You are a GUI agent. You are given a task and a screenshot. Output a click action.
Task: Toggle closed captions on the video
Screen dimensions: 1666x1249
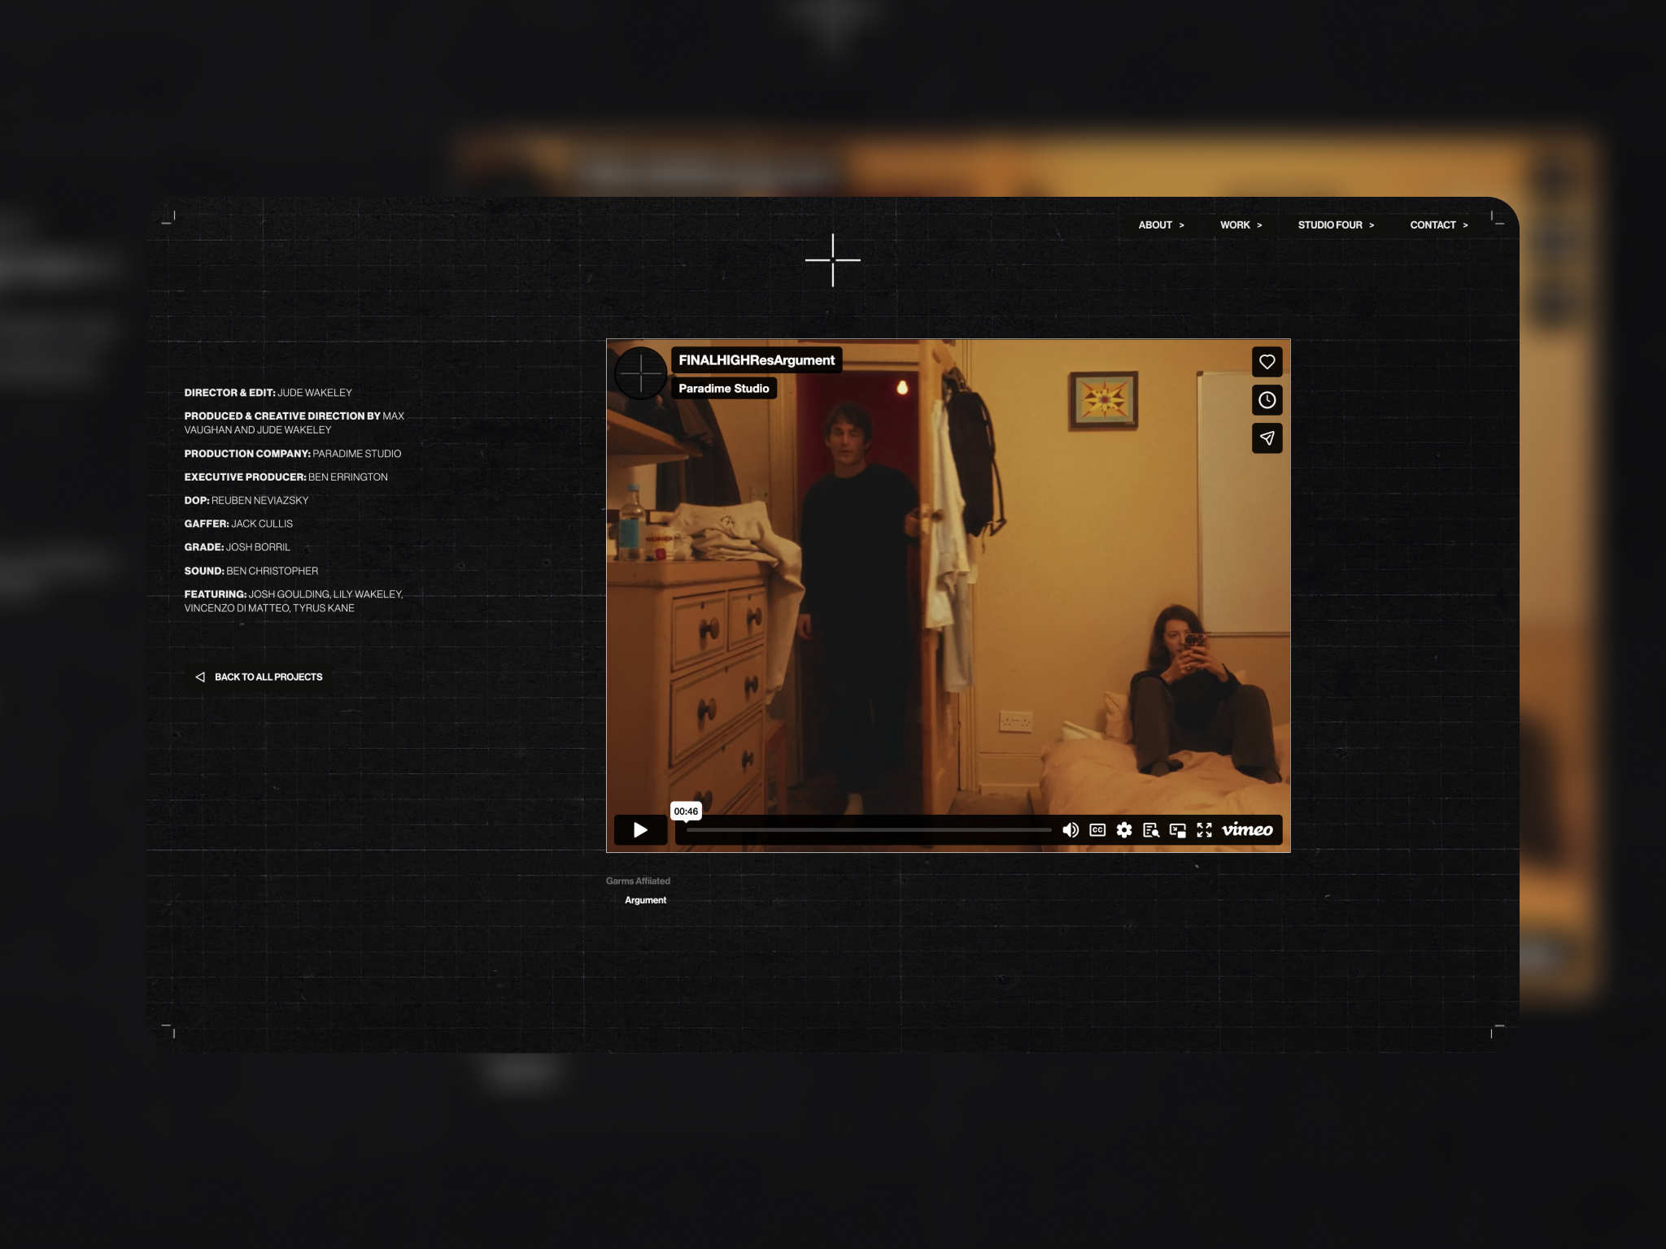coord(1097,829)
